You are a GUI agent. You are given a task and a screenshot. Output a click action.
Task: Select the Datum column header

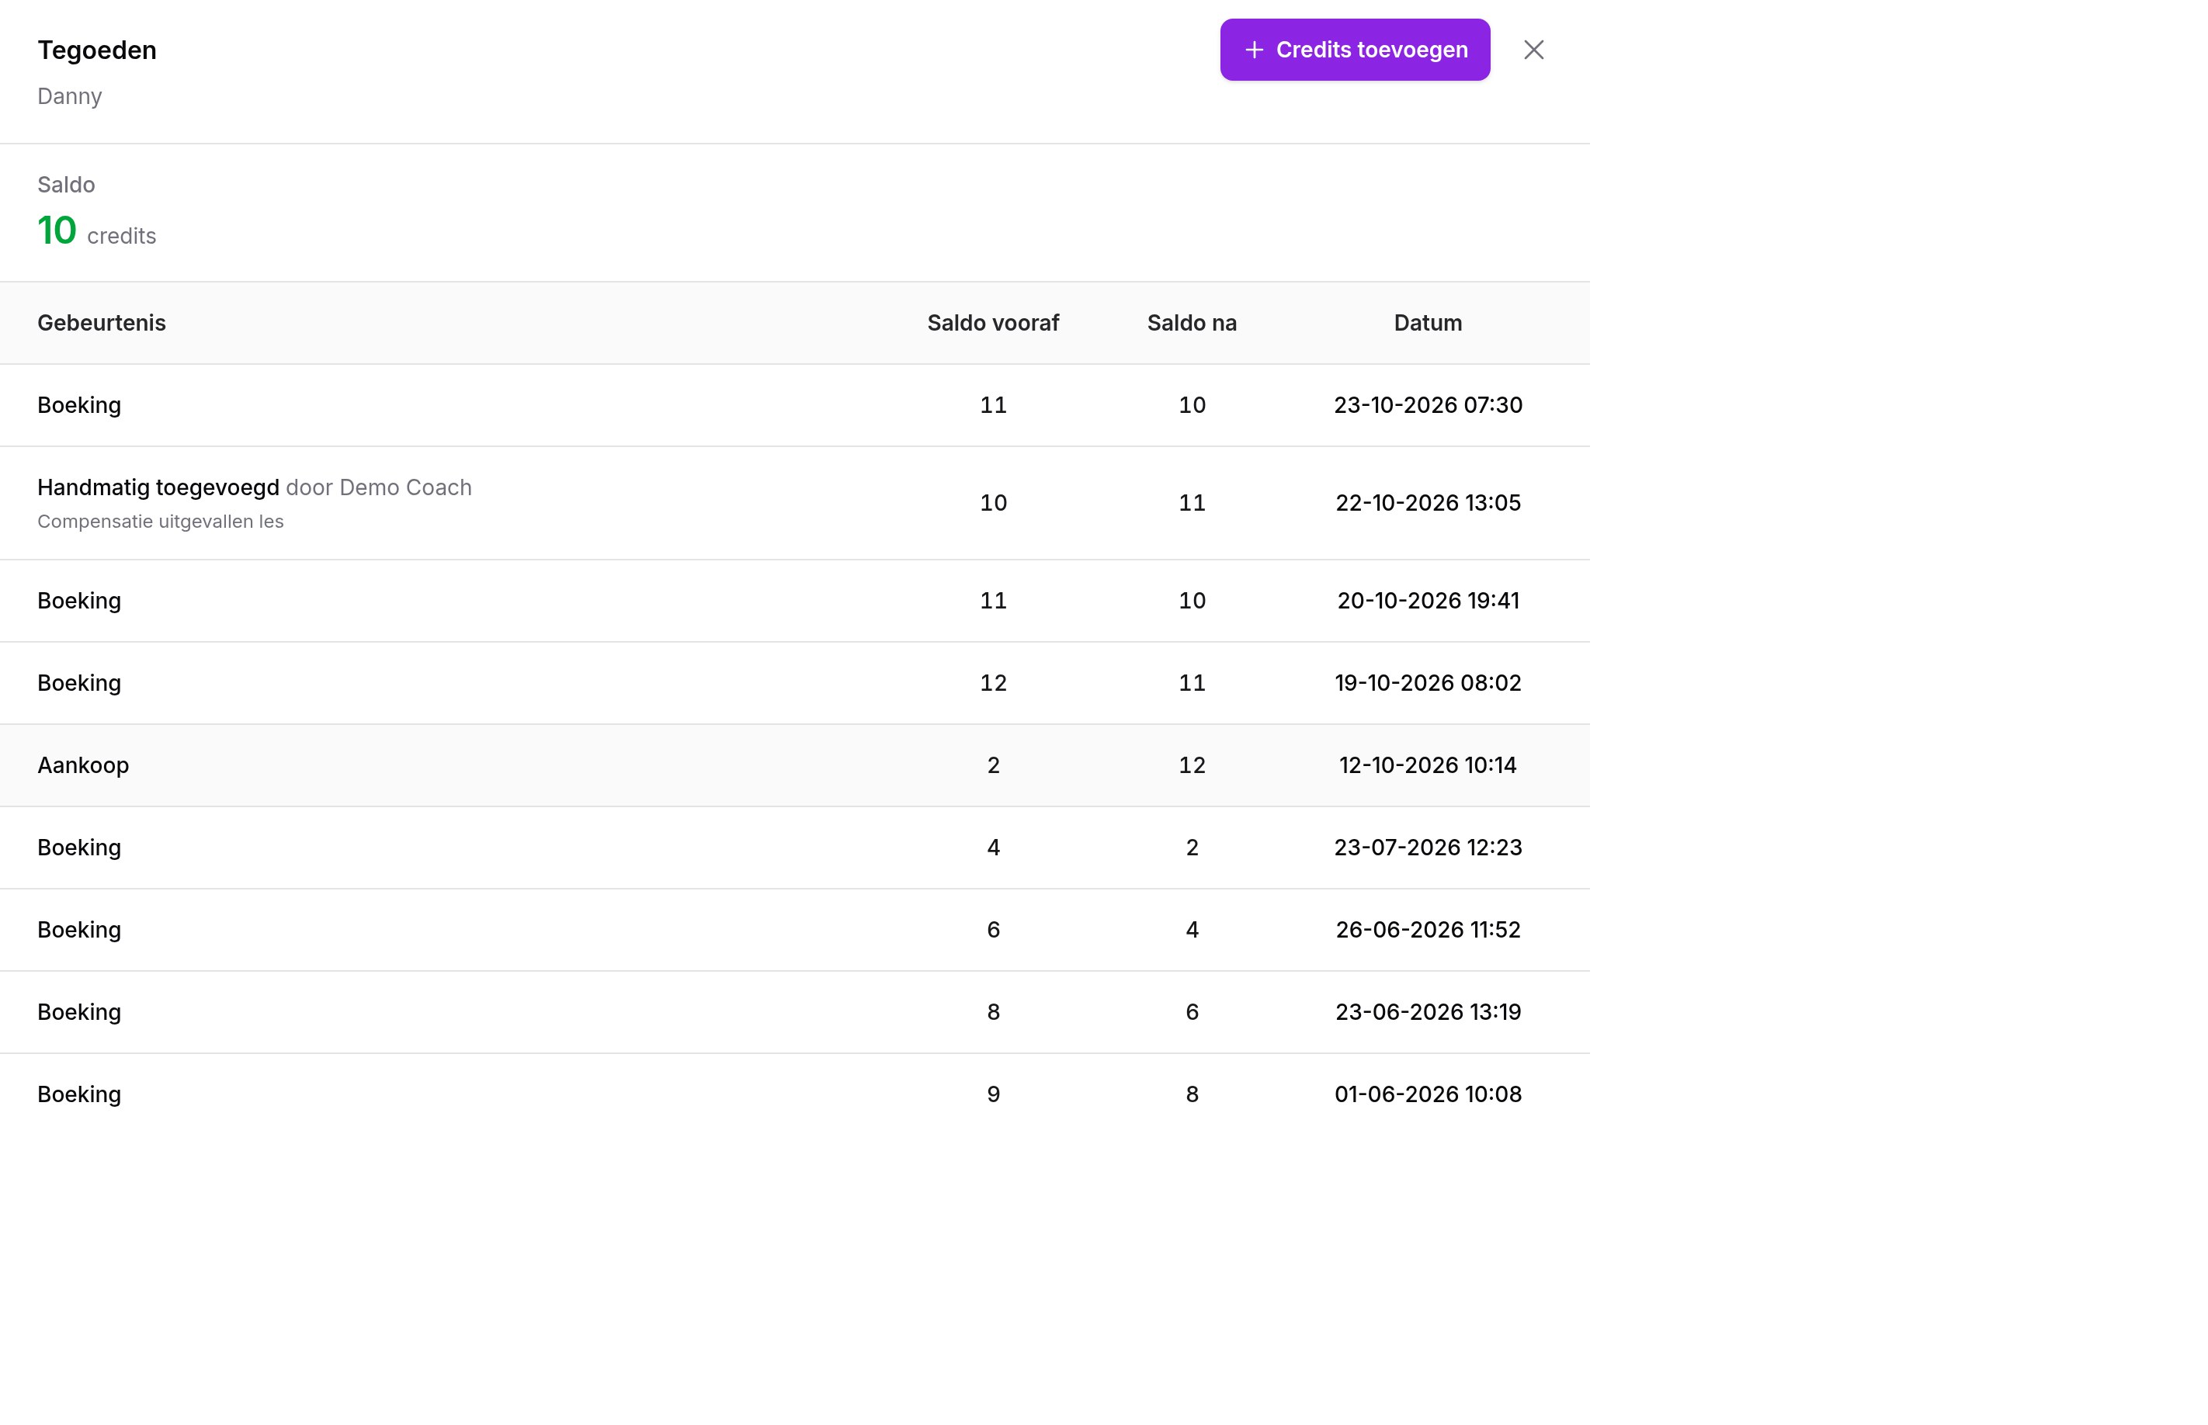click(1428, 323)
